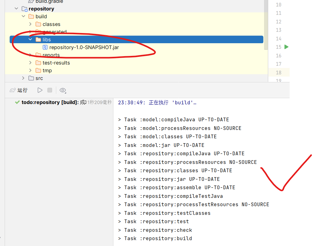The image size is (312, 246).
Task: Select the reports folder
Action: click(51, 55)
